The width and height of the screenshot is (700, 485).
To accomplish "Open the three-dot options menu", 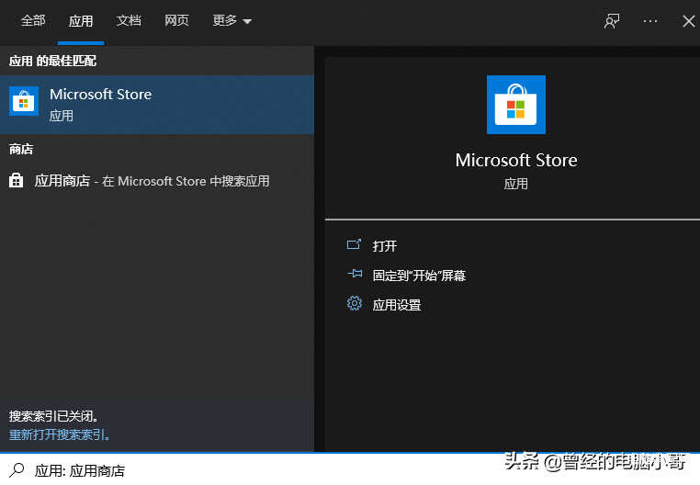I will (x=650, y=21).
